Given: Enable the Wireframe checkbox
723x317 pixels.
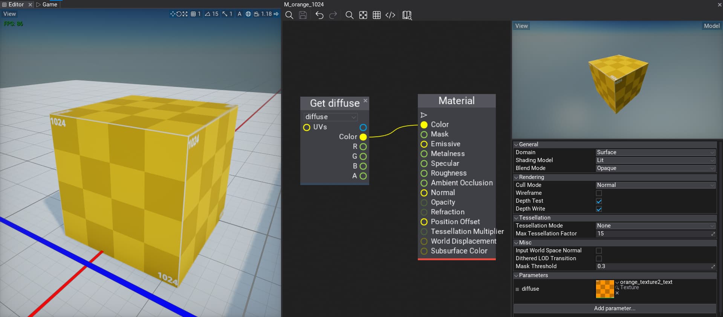Looking at the screenshot, I should tap(599, 193).
